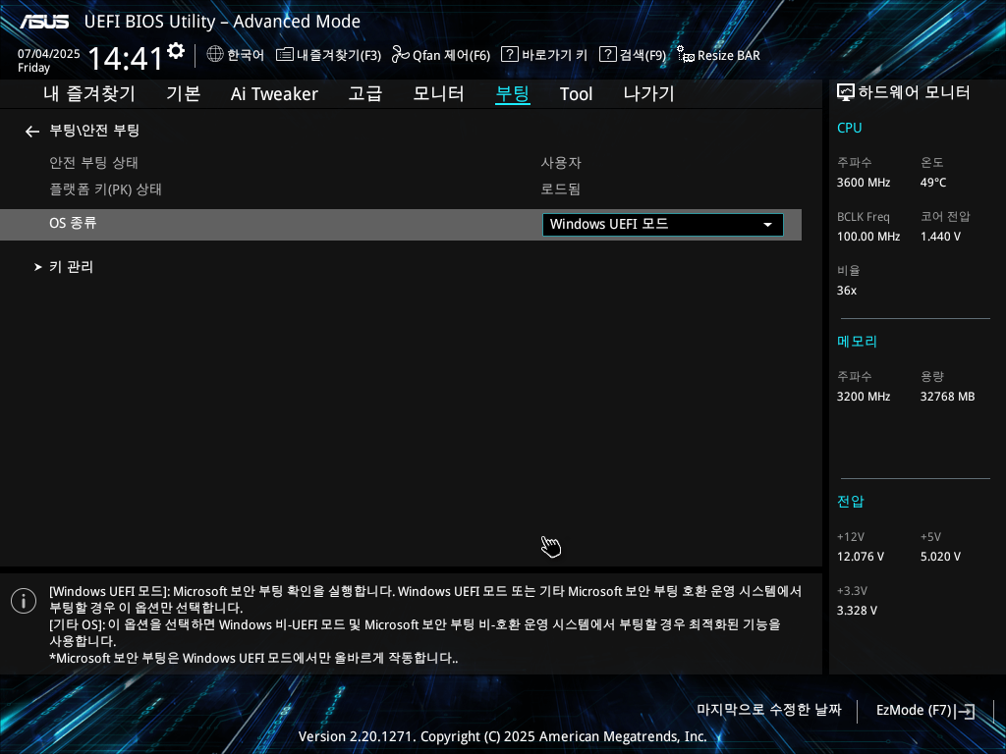Open the language selector globe icon
The width and height of the screenshot is (1006, 754).
(x=215, y=55)
